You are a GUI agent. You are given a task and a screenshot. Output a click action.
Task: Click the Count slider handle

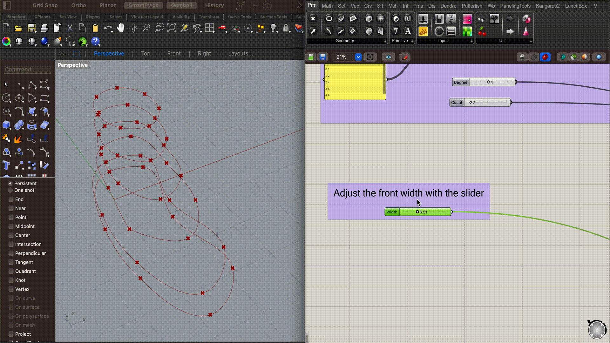(x=471, y=102)
